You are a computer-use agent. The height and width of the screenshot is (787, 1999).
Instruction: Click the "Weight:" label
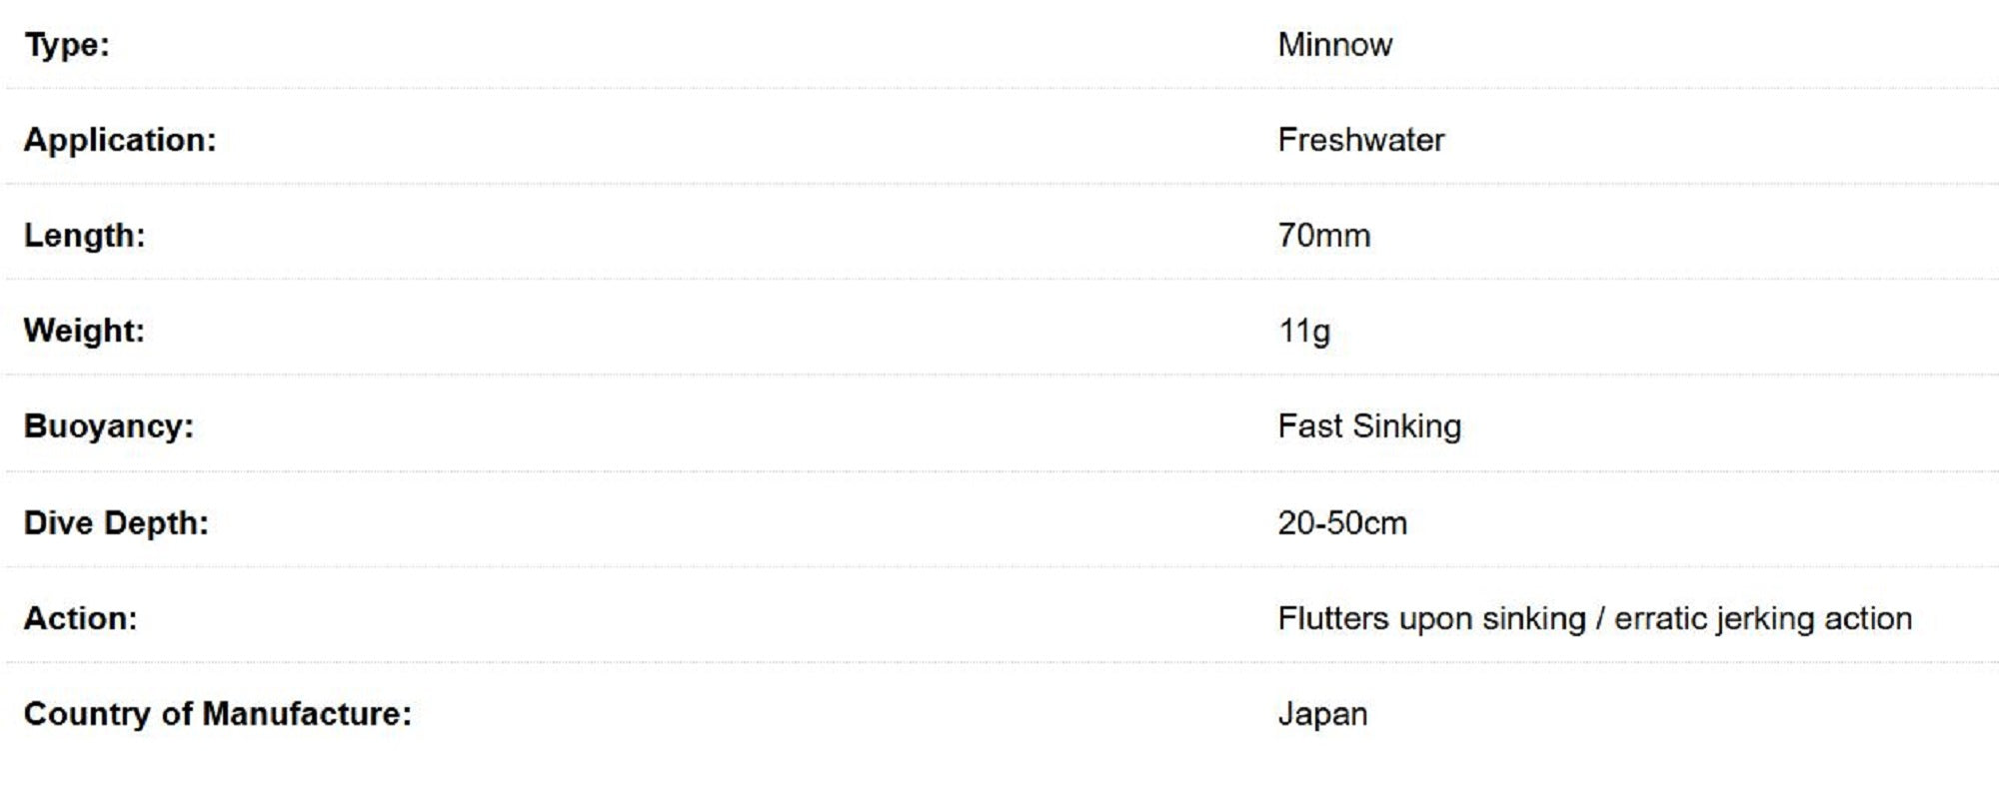(85, 331)
